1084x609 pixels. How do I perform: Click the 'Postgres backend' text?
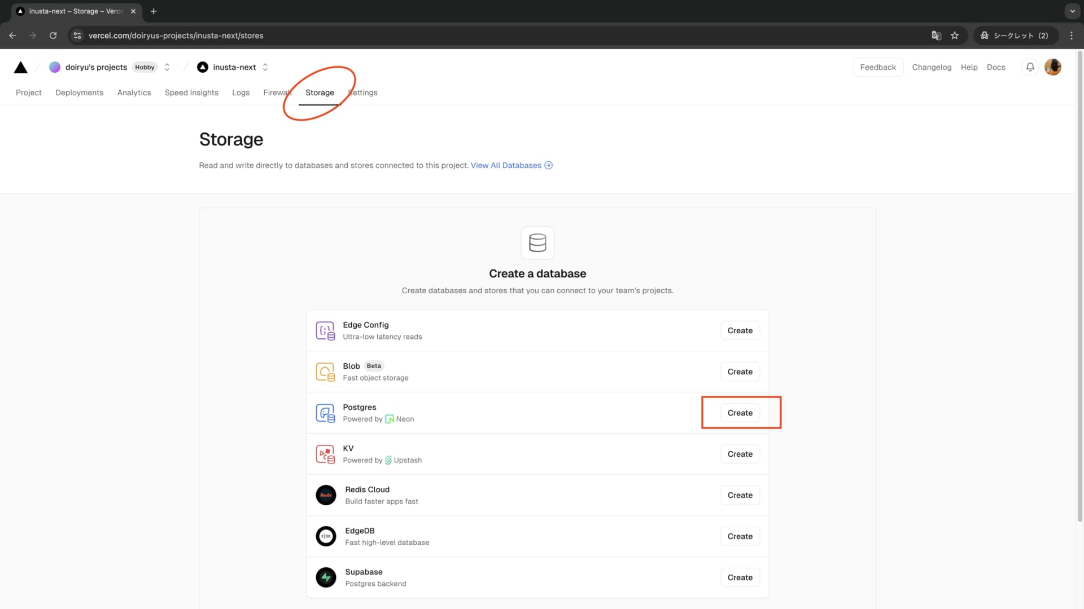tap(375, 584)
